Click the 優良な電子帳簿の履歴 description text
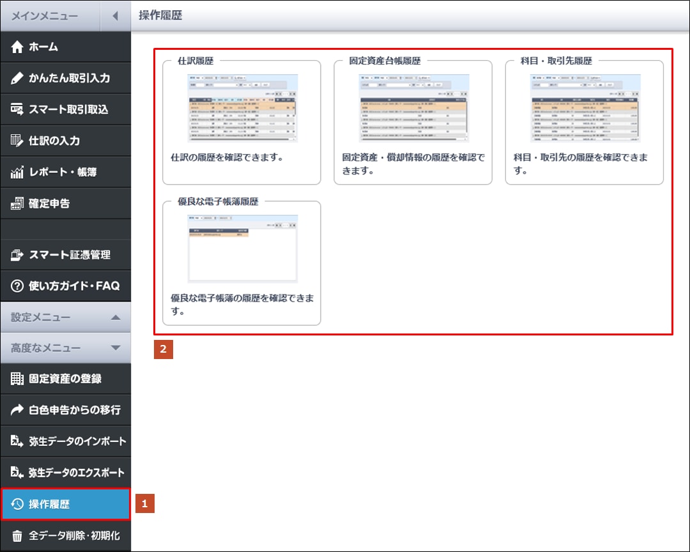The image size is (690, 552). pos(242,305)
